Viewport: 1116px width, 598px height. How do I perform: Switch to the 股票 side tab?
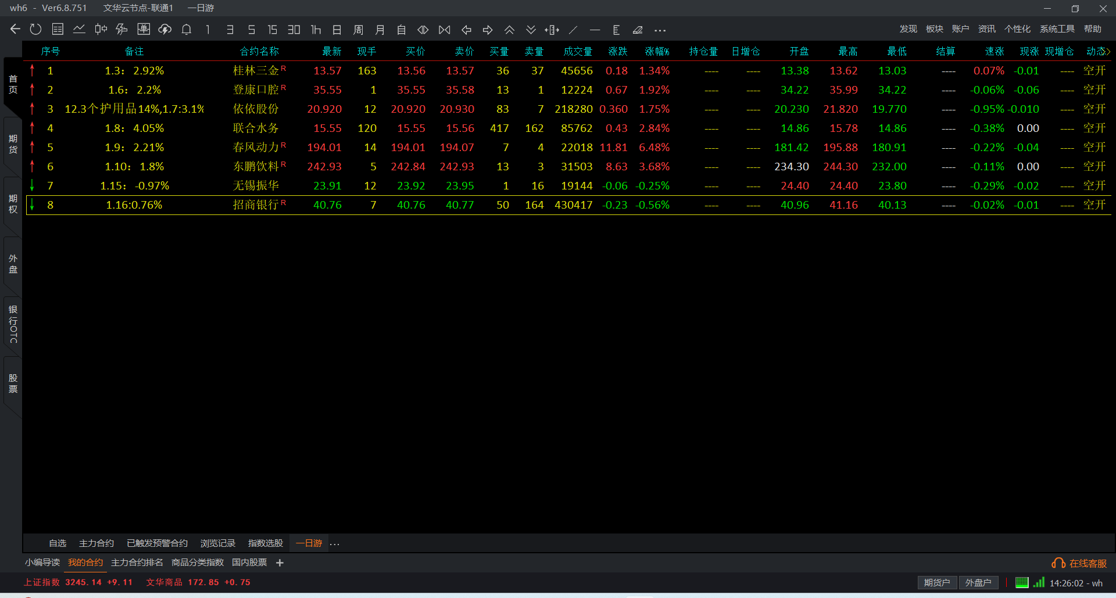click(13, 384)
